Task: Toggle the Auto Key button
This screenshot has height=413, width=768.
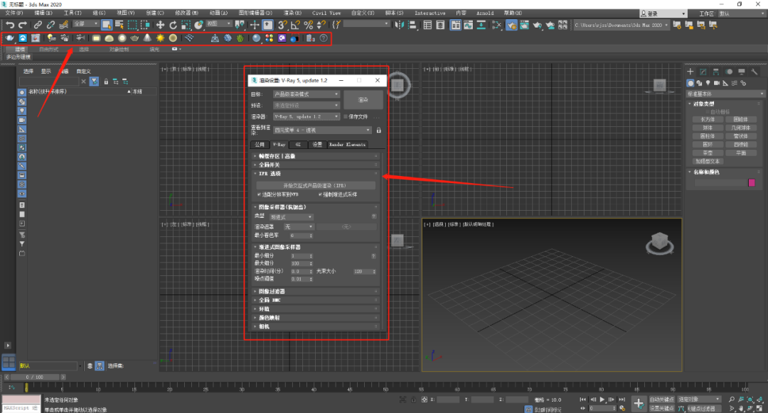Action: pos(662,400)
